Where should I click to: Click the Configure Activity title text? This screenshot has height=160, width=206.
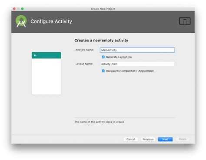(51, 21)
